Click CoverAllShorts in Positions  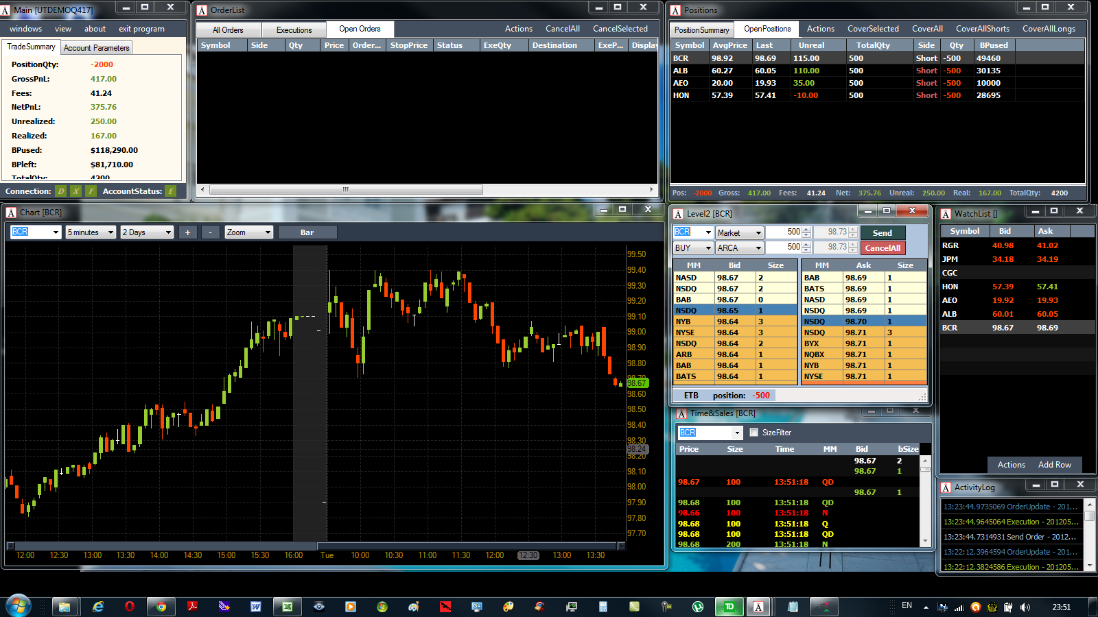click(x=982, y=29)
